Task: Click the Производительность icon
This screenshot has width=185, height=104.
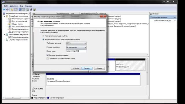Action: (10, 29)
